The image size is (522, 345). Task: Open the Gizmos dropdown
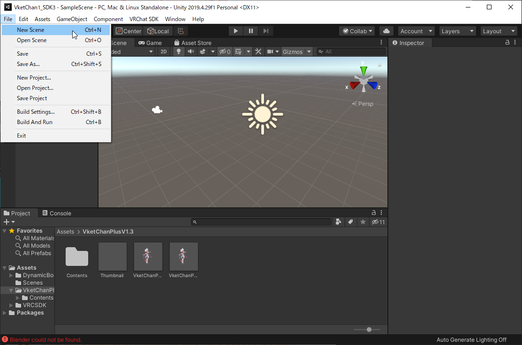coord(296,51)
